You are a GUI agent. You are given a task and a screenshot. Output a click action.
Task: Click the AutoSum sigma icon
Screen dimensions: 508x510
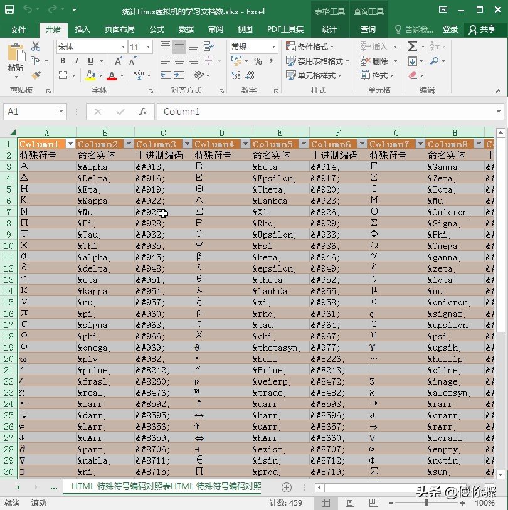click(x=413, y=46)
